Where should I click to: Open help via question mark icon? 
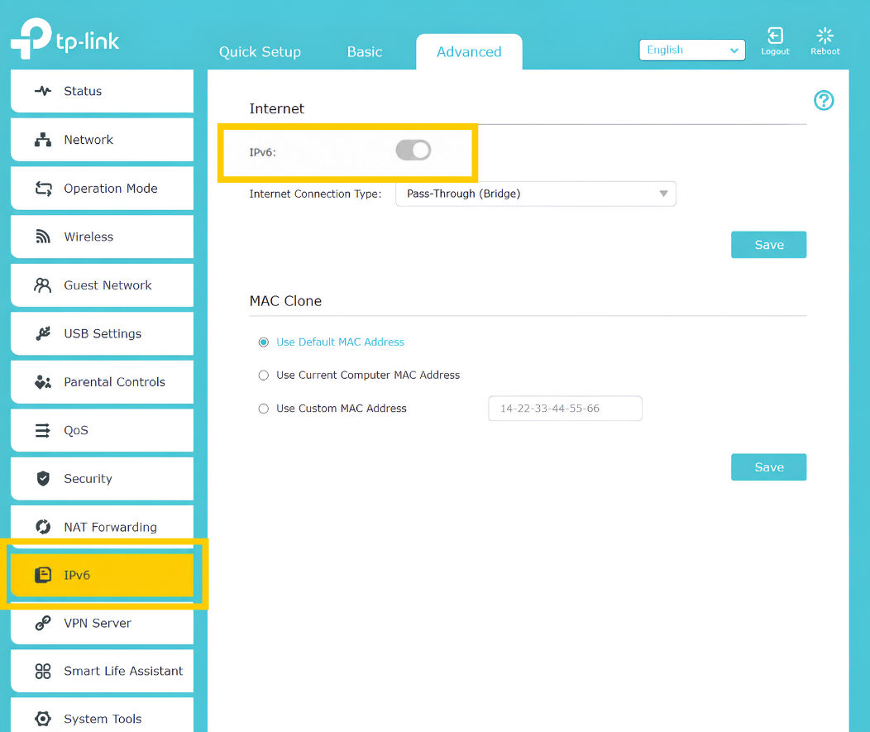(824, 100)
